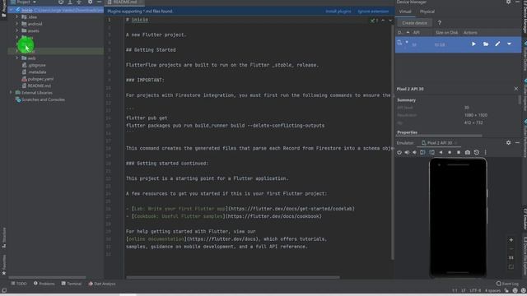
Task: Take an emulator screenshot with camera icon
Action: [x=468, y=152]
